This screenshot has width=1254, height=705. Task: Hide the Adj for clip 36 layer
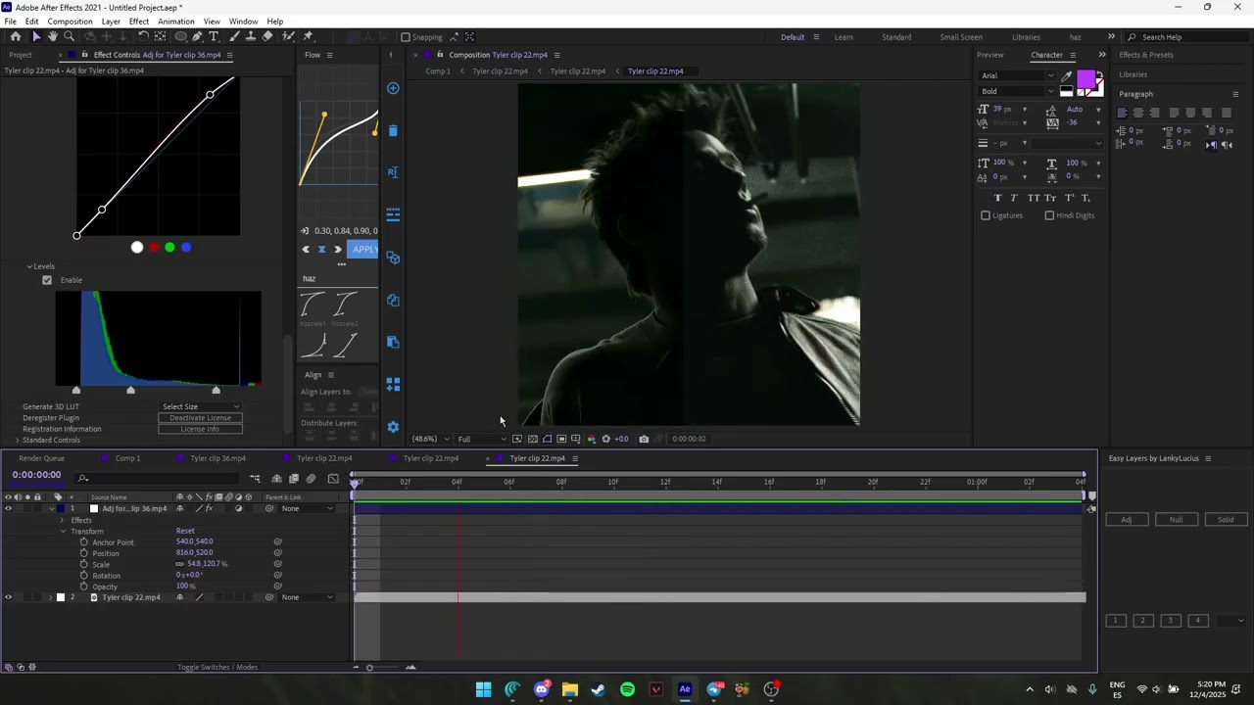[x=9, y=509]
